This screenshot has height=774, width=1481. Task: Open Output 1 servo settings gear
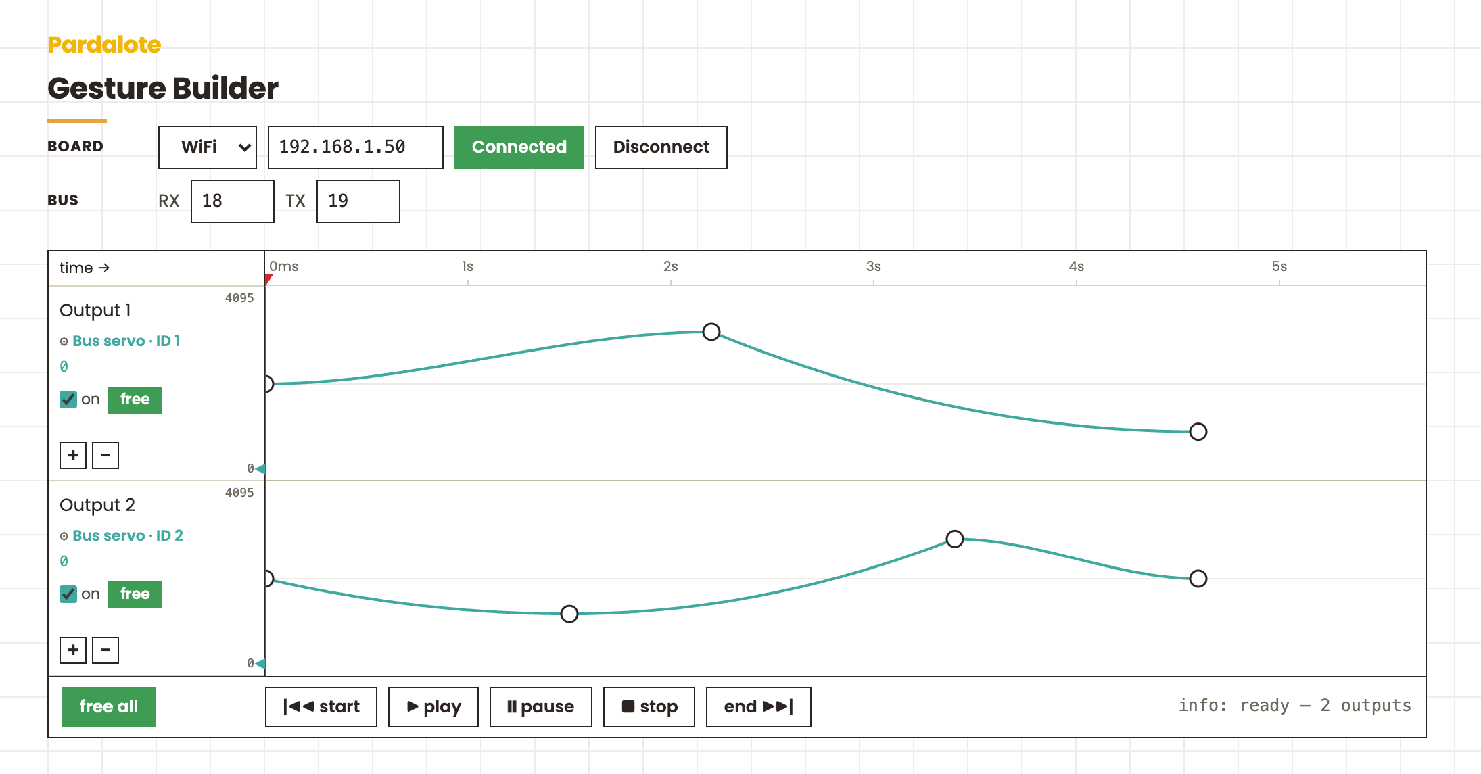[64, 341]
